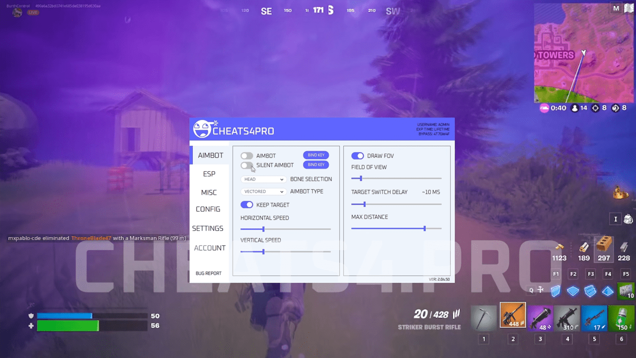Switch to the AIMBOT tab
This screenshot has height=358, width=636.
pos(210,155)
